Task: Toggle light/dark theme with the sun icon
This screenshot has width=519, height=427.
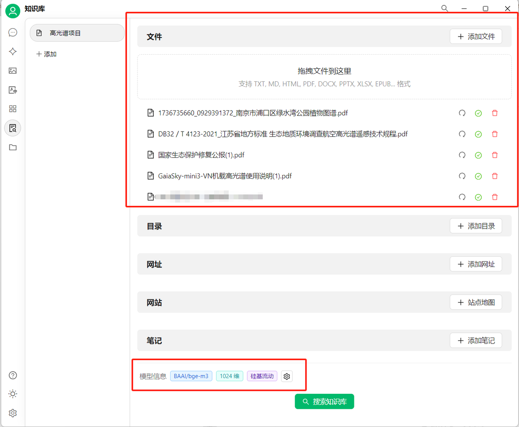Action: [13, 394]
